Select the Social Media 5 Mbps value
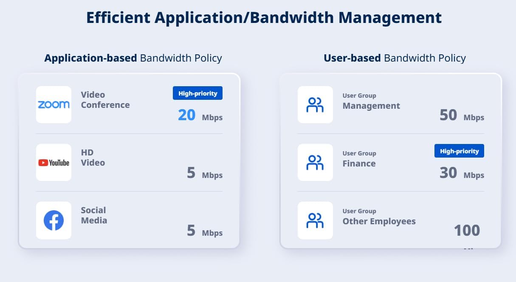The image size is (516, 282). [x=205, y=231]
